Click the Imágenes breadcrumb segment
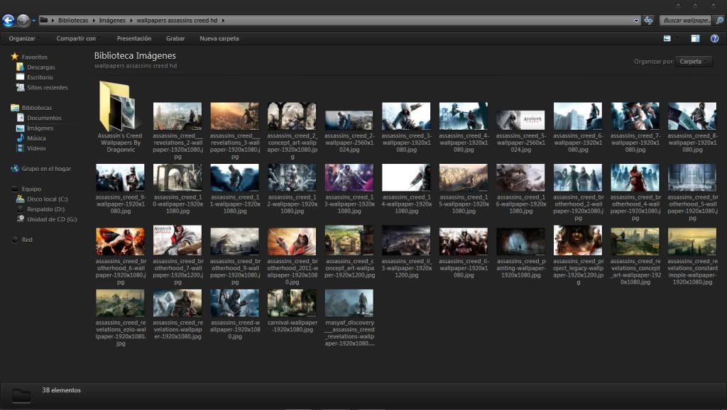 tap(112, 21)
